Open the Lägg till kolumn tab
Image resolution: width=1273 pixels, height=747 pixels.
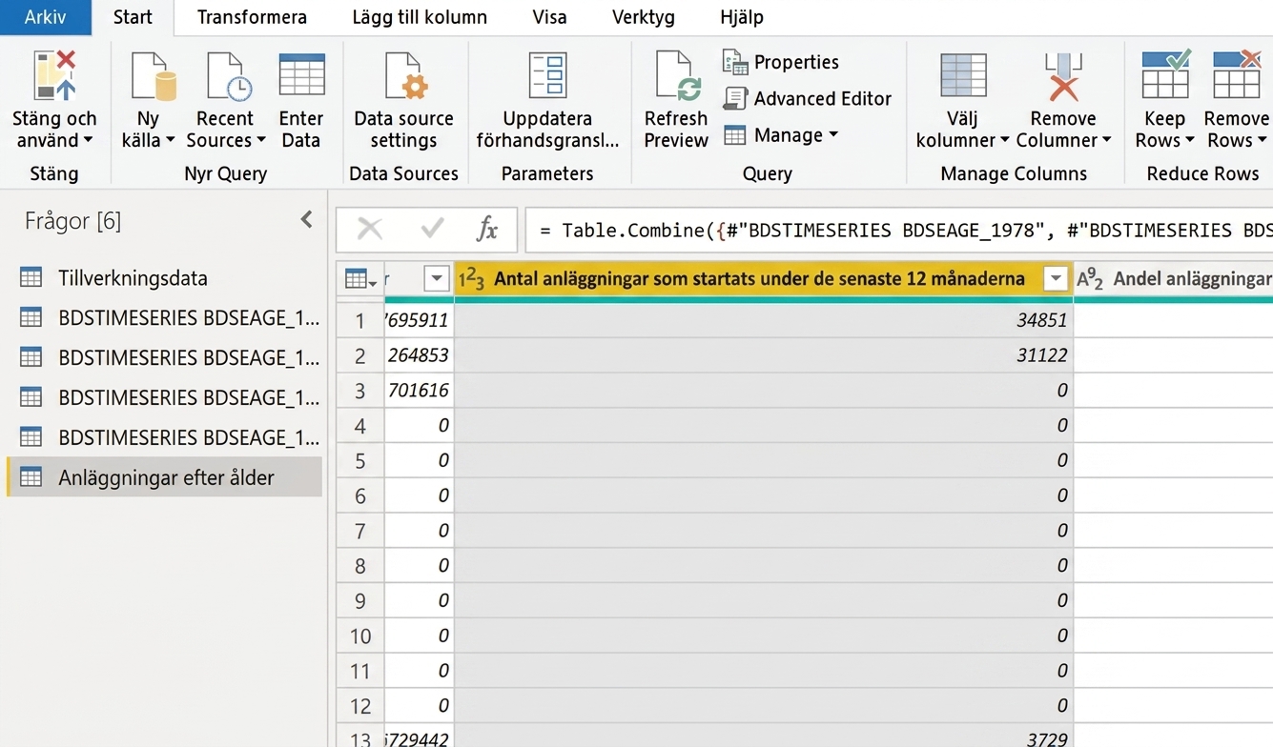[420, 17]
